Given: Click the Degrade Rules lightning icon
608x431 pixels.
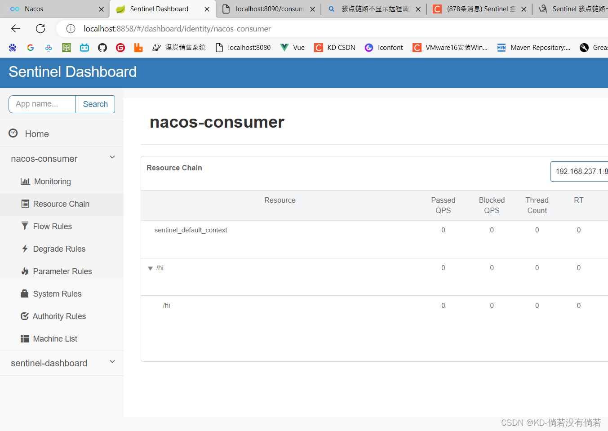Looking at the screenshot, I should pos(25,249).
